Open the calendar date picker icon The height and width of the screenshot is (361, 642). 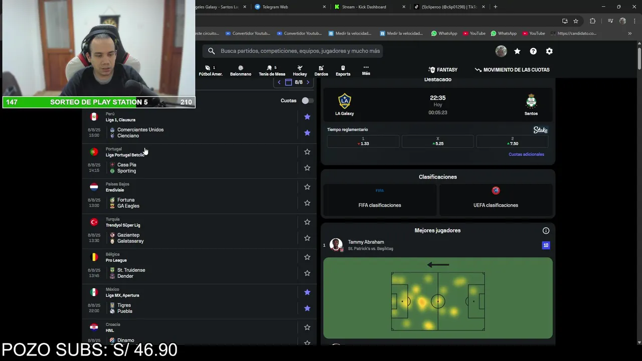click(x=288, y=82)
